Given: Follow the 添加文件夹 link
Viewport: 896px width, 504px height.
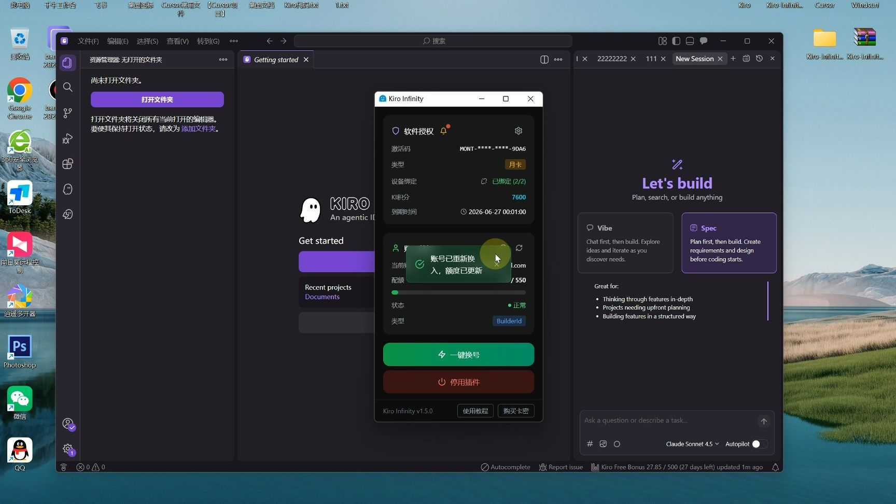Looking at the screenshot, I should (198, 129).
